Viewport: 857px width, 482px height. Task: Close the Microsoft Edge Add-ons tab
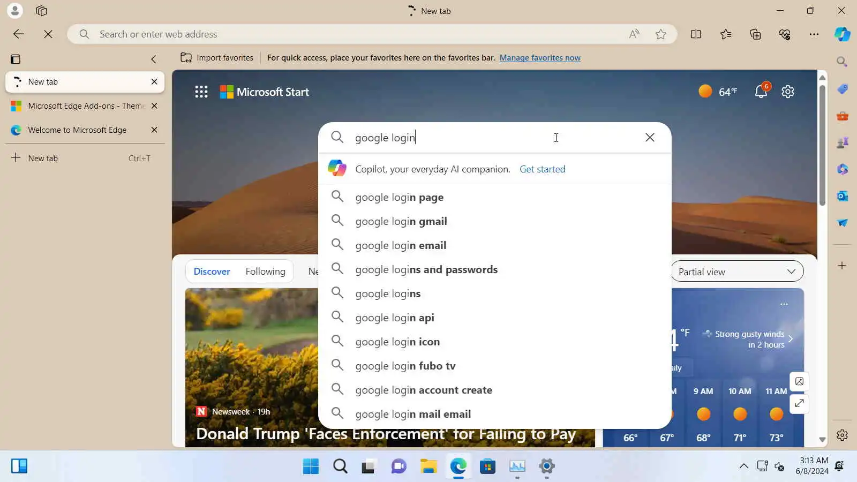[154, 106]
